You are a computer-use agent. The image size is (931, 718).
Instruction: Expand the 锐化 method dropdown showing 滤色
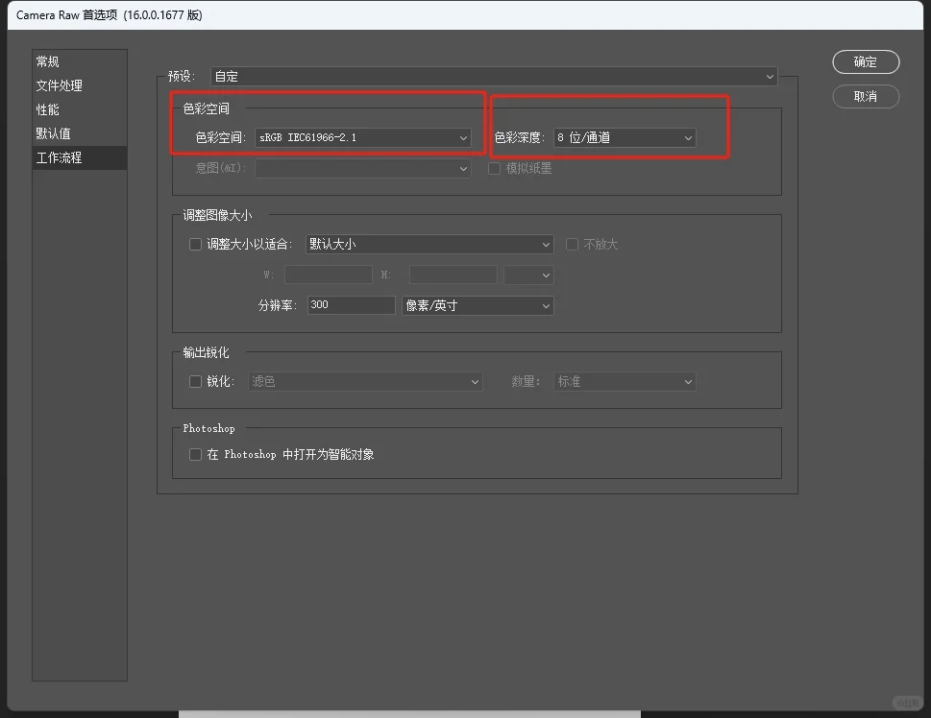pos(365,381)
